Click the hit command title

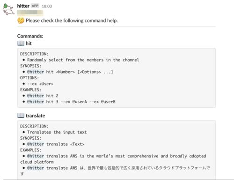click(x=29, y=43)
